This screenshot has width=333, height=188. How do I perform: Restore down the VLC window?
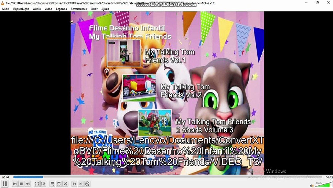[317, 3]
